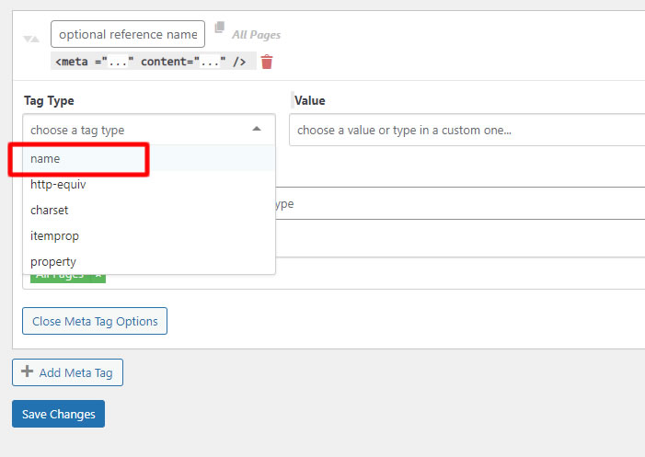Click the Add Meta Tag button
Viewport: 645px width, 457px height.
click(x=67, y=372)
